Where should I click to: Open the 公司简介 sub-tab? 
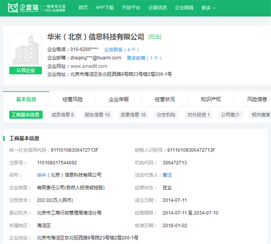point(231,115)
